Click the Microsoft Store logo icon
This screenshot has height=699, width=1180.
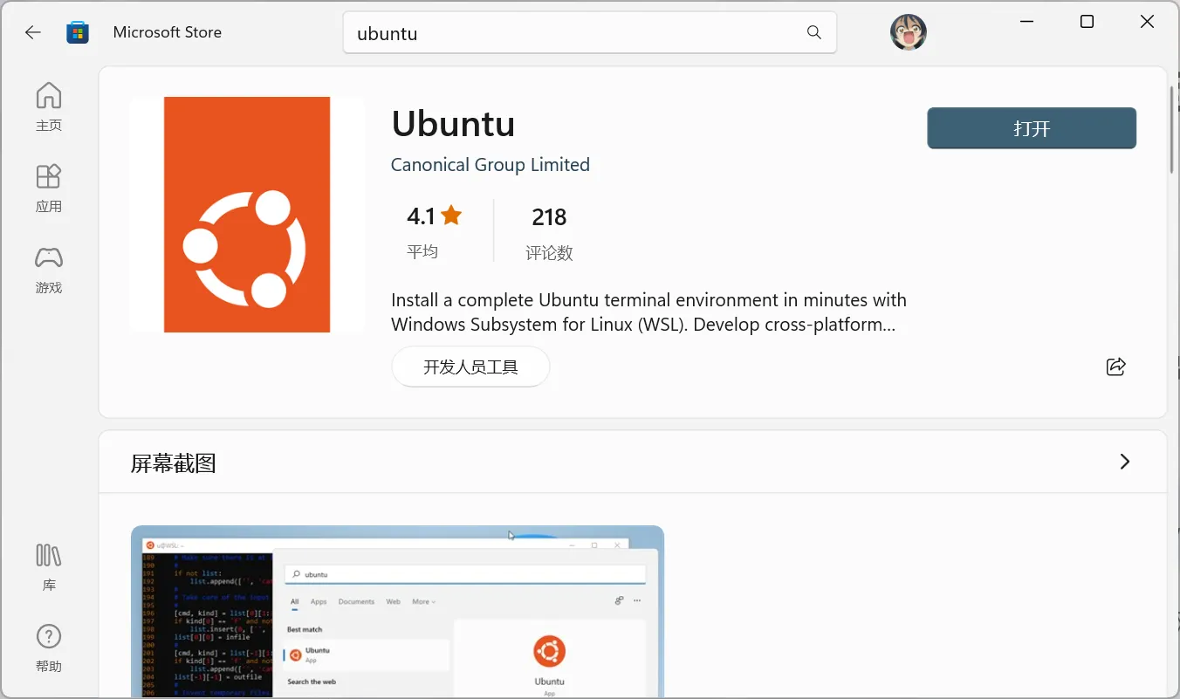(78, 32)
